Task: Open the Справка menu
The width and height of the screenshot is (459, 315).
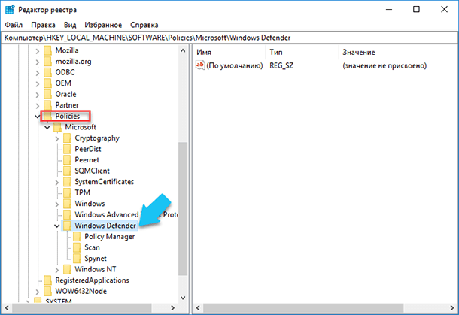Action: click(x=144, y=25)
